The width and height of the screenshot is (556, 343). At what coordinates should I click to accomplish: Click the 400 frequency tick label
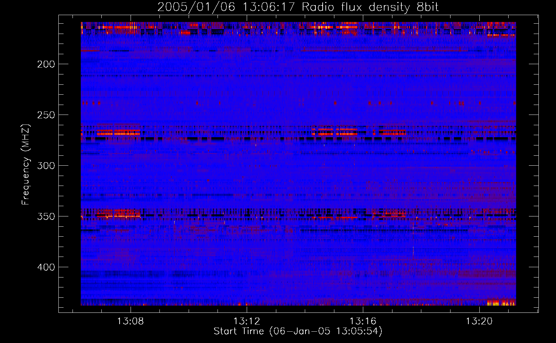coord(46,267)
